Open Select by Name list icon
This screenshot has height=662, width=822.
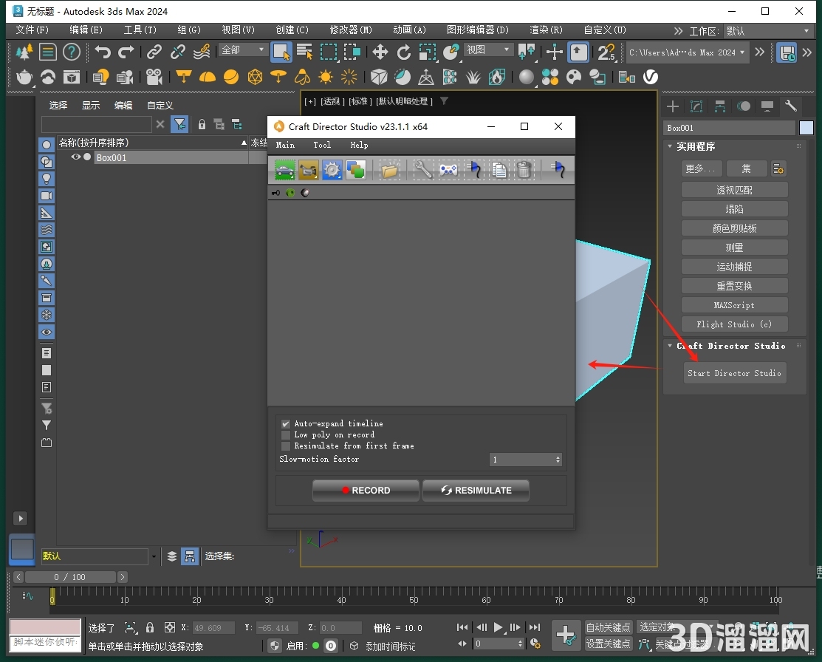coord(304,52)
